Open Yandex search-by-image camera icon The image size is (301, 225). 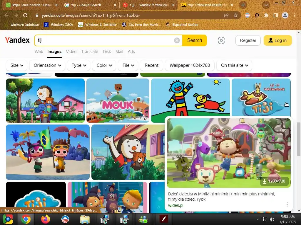click(221, 40)
